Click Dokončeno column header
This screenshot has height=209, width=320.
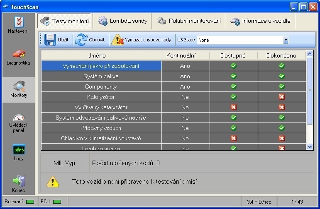point(282,55)
